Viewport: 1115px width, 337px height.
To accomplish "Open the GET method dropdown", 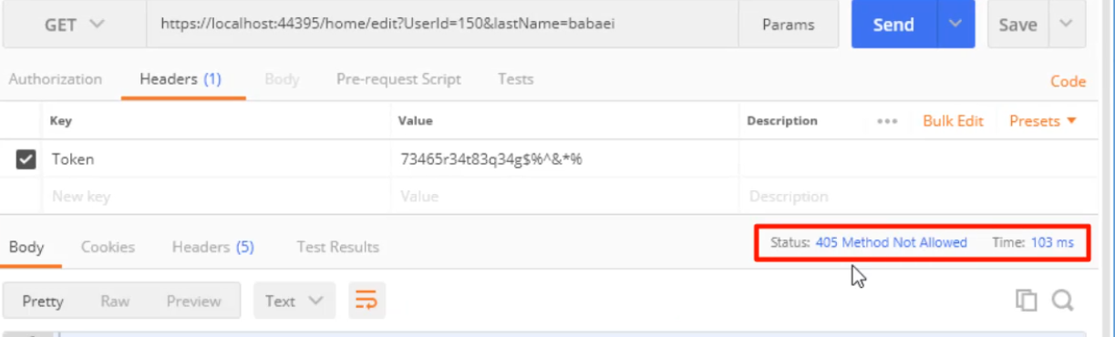I will tap(74, 25).
